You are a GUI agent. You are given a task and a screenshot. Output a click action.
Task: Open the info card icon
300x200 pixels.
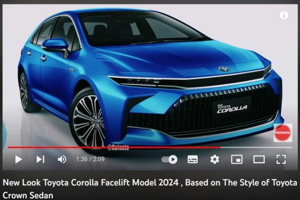283,15
